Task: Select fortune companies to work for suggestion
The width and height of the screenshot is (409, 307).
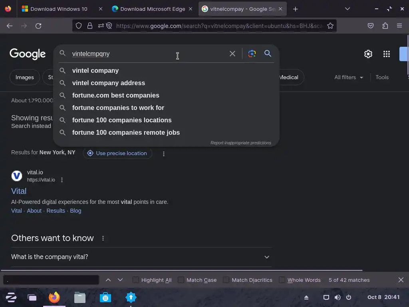Action: (167, 108)
